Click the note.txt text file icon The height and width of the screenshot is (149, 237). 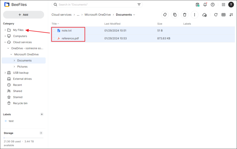pos(59,31)
